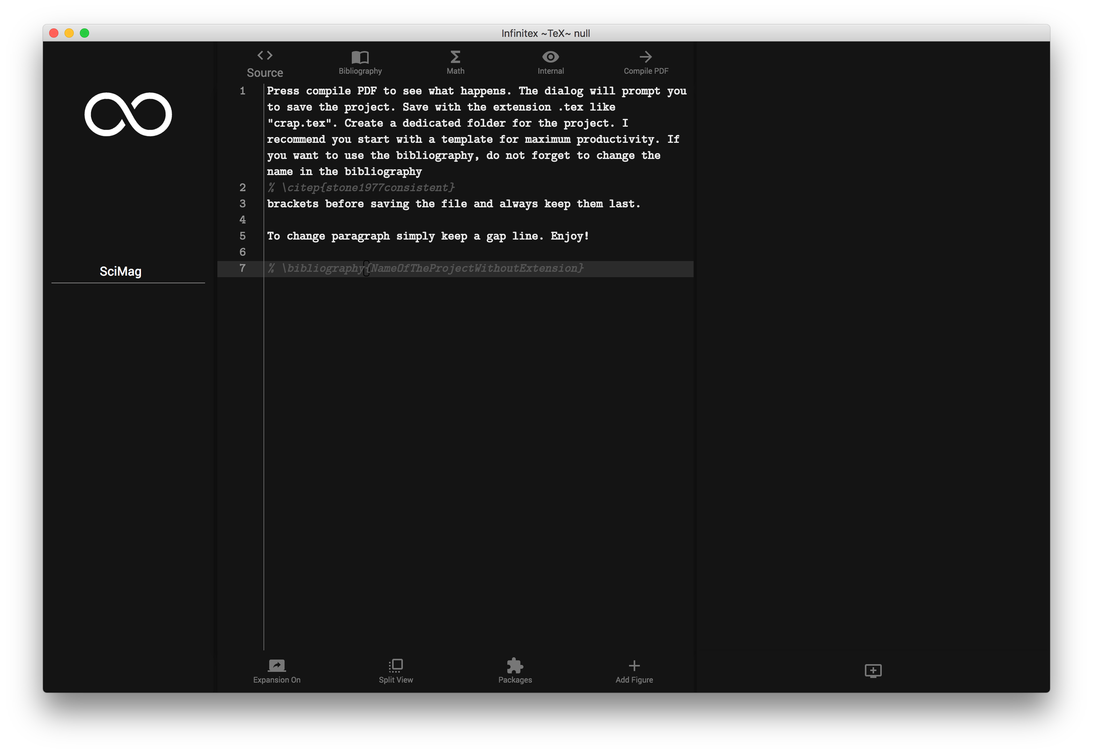The image size is (1093, 754).
Task: Switch to the Bibliography tab
Action: click(360, 63)
